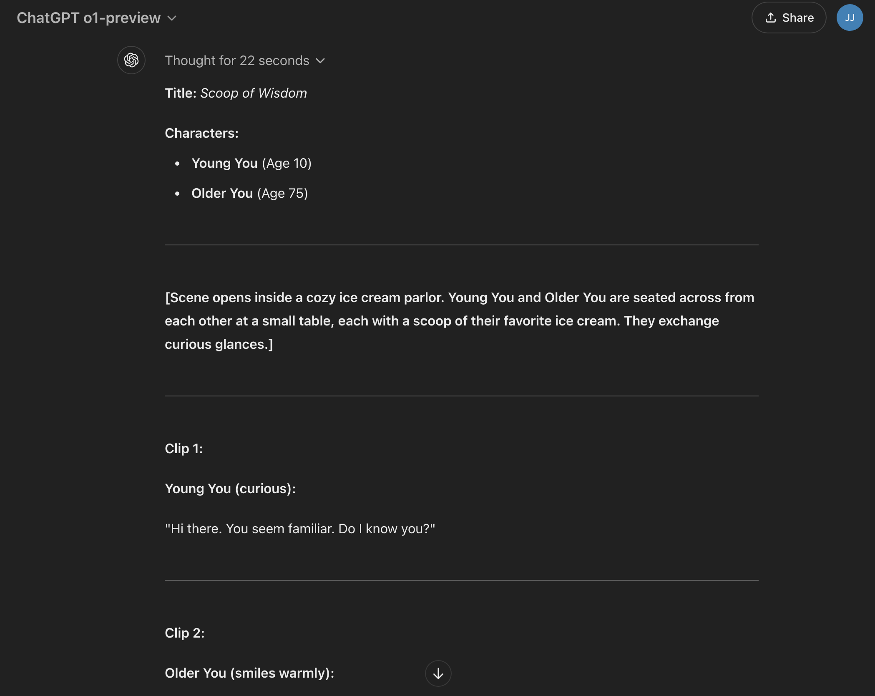
Task: Click the chevron next to ChatGPT o1-preview
Action: (172, 18)
